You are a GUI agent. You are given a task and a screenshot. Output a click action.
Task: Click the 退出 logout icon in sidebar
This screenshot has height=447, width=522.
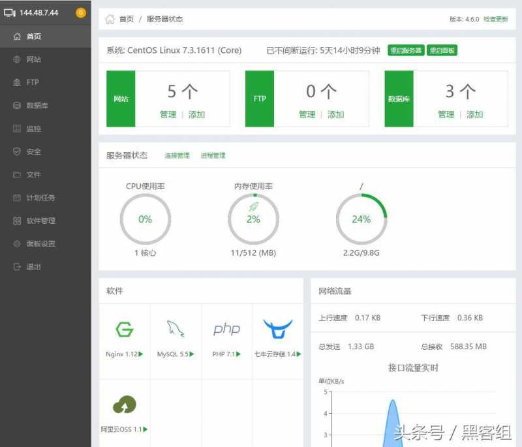point(17,267)
